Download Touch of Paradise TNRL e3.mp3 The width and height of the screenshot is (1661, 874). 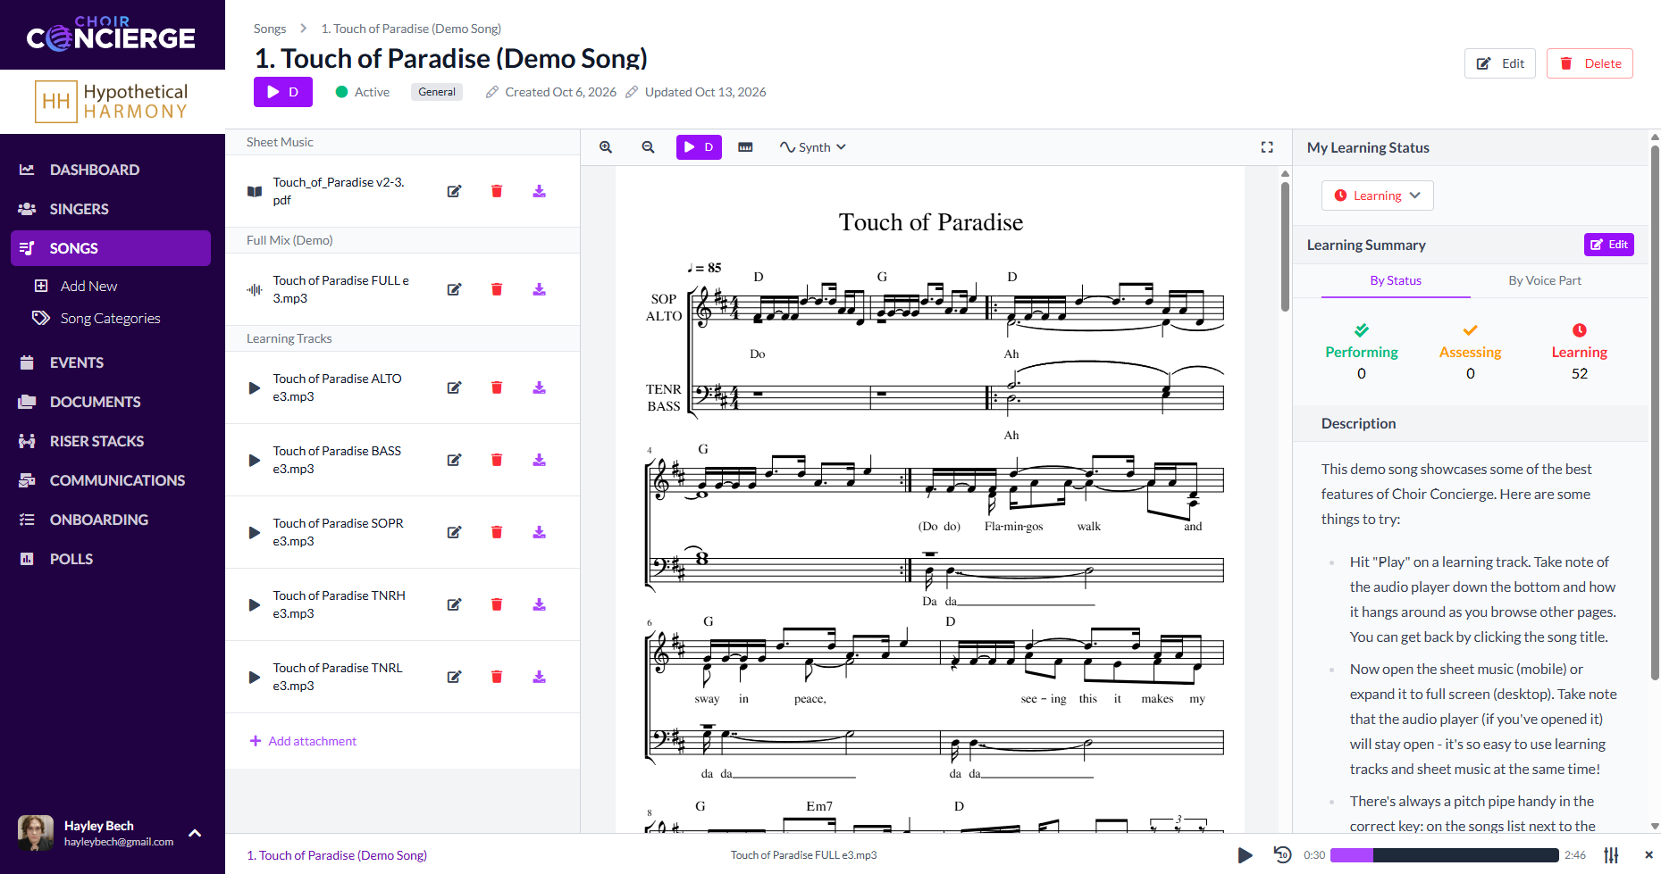[x=540, y=677]
